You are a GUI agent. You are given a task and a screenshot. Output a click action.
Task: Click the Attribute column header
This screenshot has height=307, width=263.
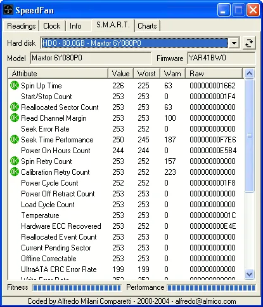[58, 74]
